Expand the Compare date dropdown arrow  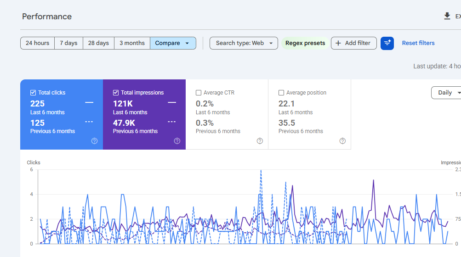point(187,43)
